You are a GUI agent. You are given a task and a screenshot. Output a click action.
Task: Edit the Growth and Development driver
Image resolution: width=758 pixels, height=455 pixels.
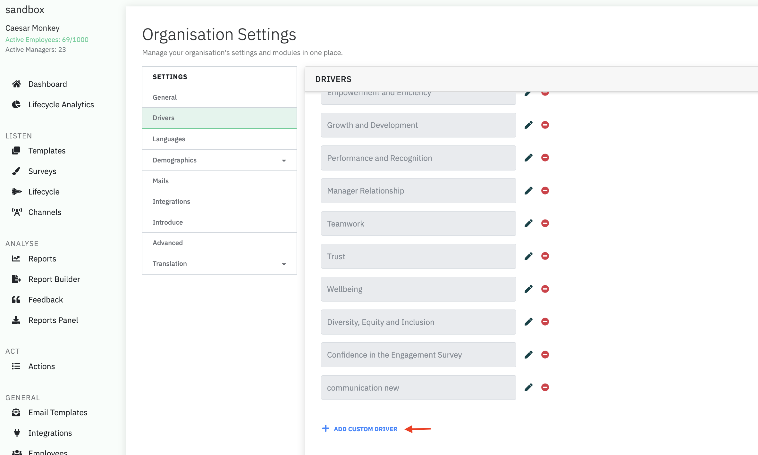[528, 125]
